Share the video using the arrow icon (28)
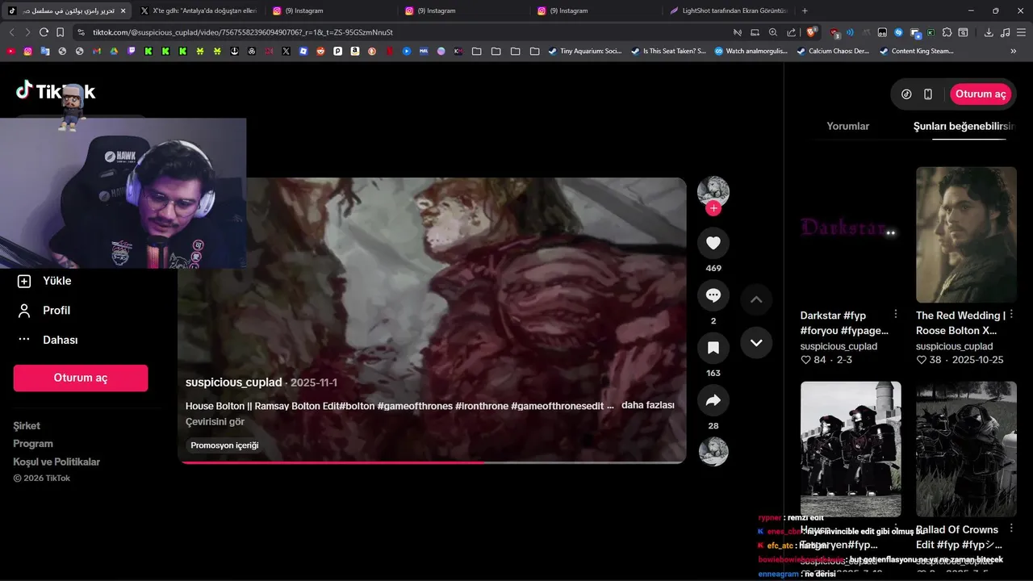Screen dimensions: 1033x581 (713, 400)
